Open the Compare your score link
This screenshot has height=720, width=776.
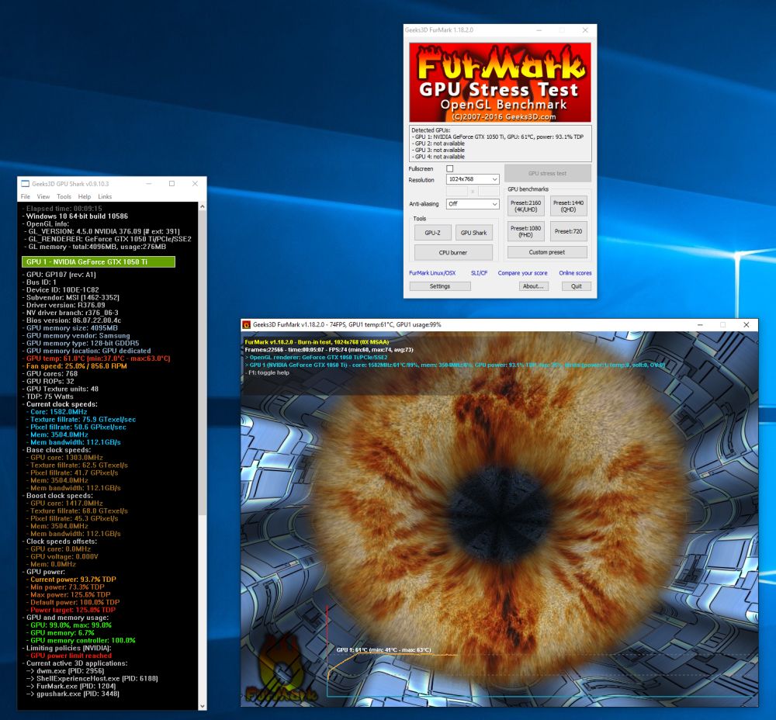click(x=522, y=273)
